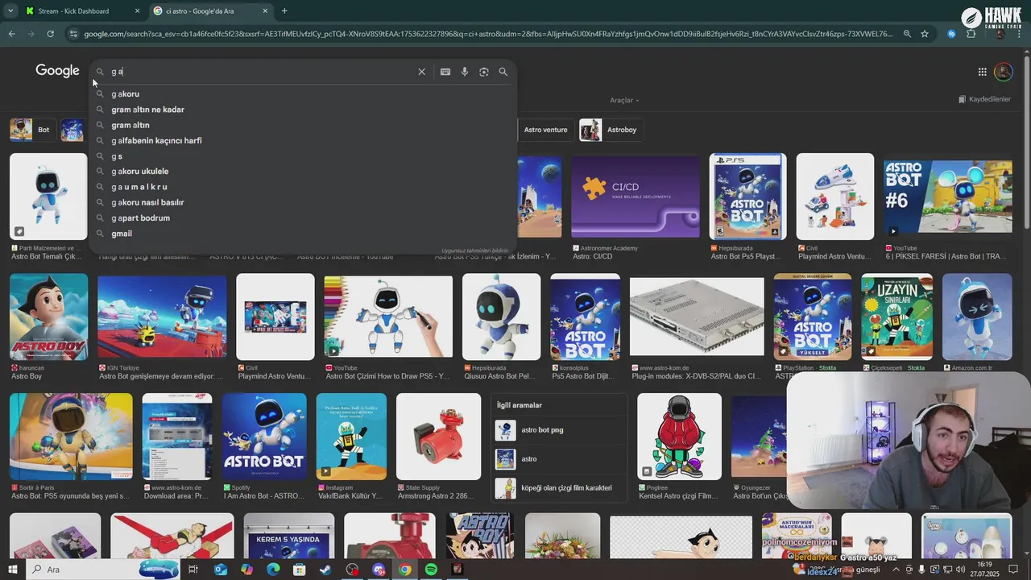Report predictions via 'Uygunsuz tahminleri bildirin'
1031x580 pixels.
click(x=475, y=251)
